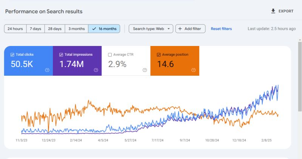Image resolution: width=302 pixels, height=159 pixels.
Task: Click the 14.6 average position value
Action: (x=165, y=64)
